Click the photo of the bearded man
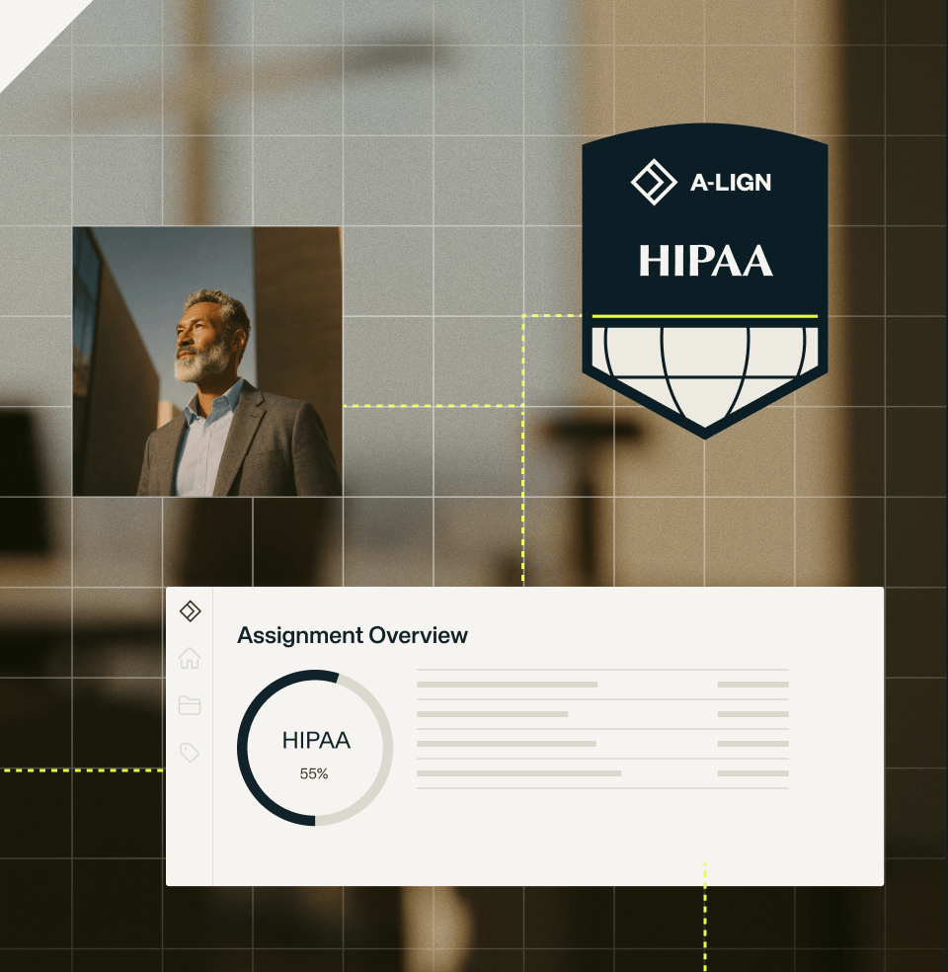 (207, 362)
